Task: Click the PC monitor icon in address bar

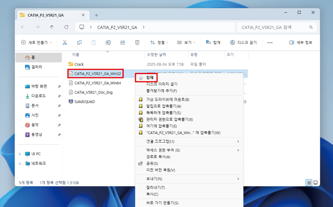Action: (x=82, y=27)
